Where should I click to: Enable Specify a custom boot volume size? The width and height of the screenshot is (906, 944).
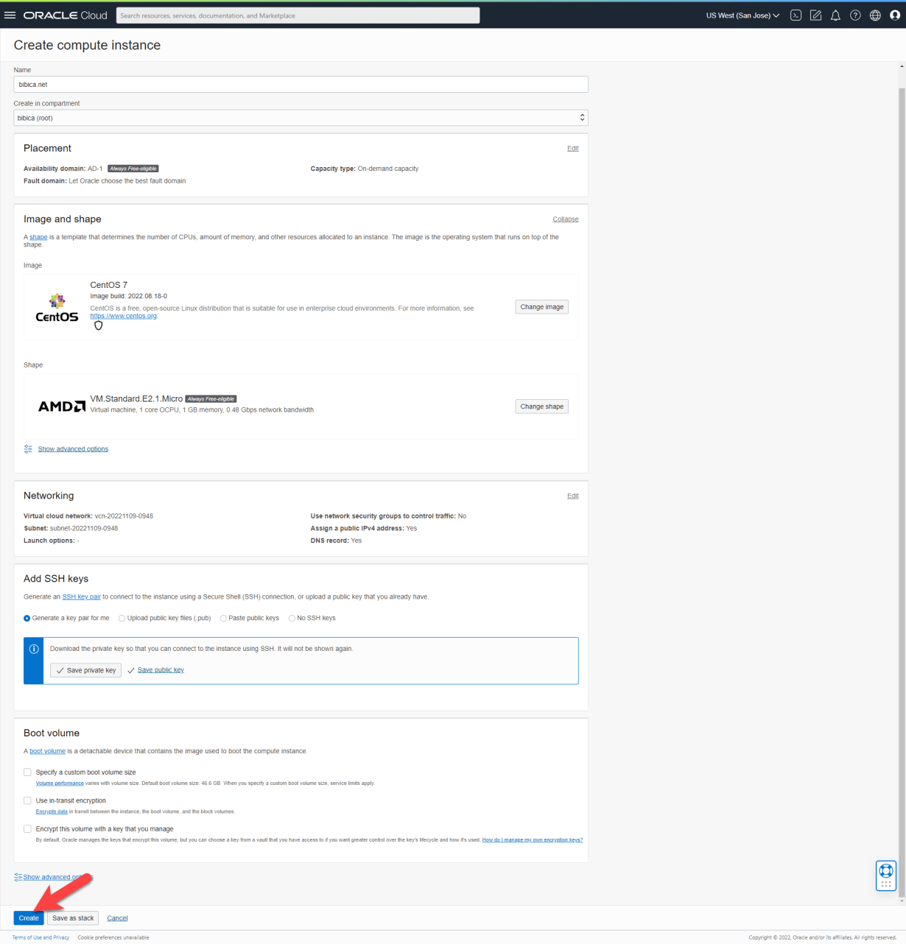[27, 772]
